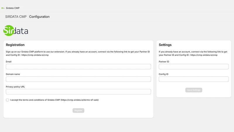Open the cmp.sirdata.io/cmp link in Registration
The image size is (234, 132).
click(x=35, y=55)
